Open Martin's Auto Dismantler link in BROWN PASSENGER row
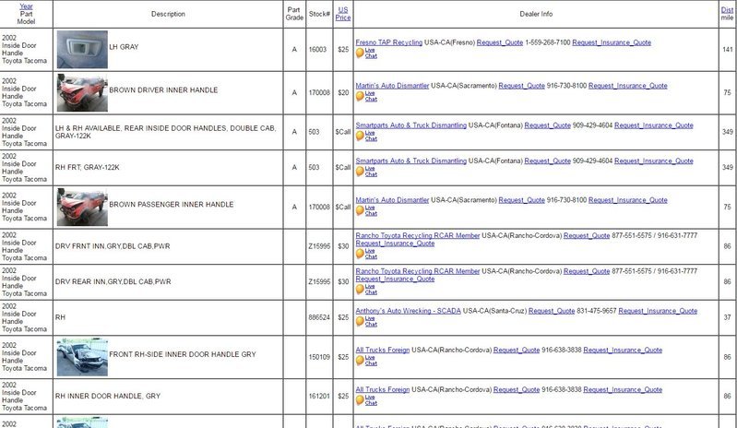The height and width of the screenshot is (428, 737). tap(392, 200)
